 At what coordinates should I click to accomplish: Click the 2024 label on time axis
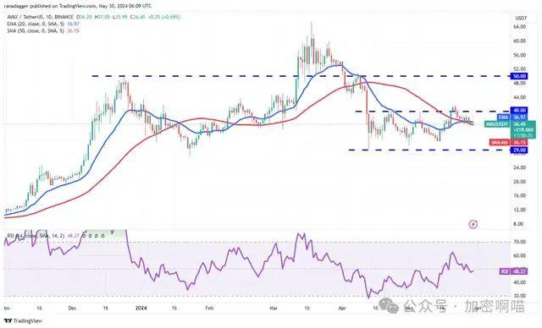(141, 308)
